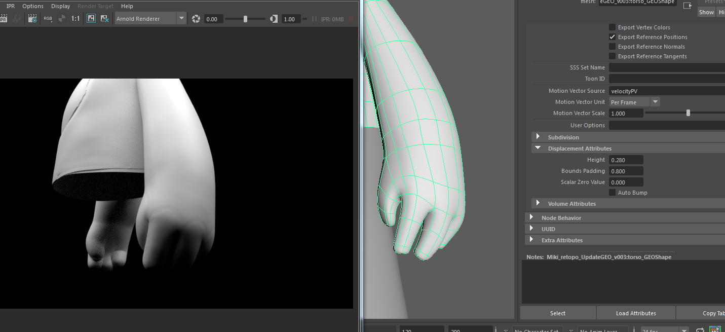Collapse the Displacement Attributes section
Image resolution: width=725 pixels, height=332 pixels.
click(x=538, y=149)
